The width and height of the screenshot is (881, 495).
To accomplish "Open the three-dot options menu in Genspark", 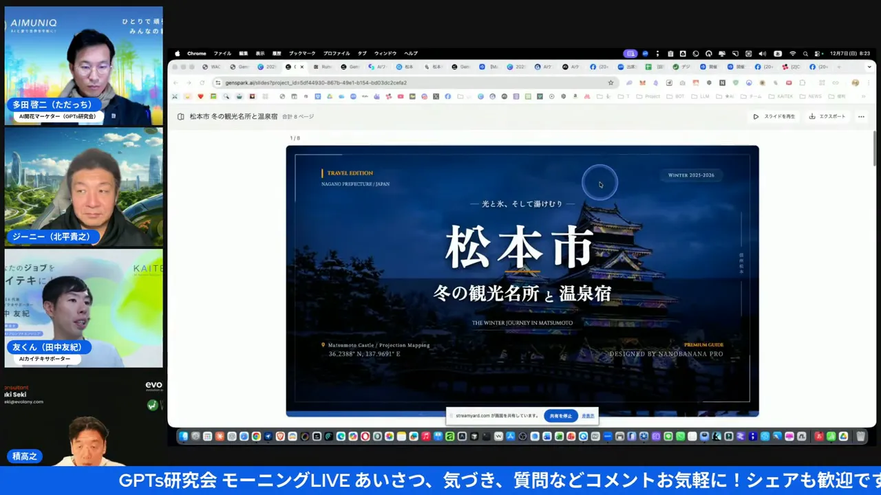I will click(862, 116).
